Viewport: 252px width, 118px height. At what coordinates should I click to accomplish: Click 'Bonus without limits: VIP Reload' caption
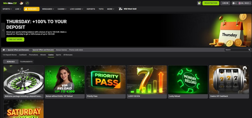click(59, 96)
